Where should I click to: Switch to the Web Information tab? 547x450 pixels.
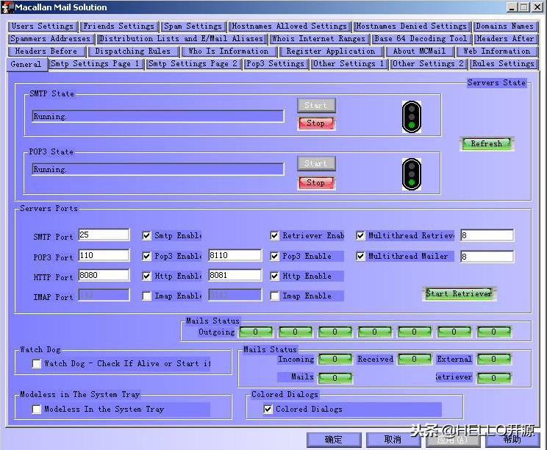pyautogui.click(x=497, y=51)
